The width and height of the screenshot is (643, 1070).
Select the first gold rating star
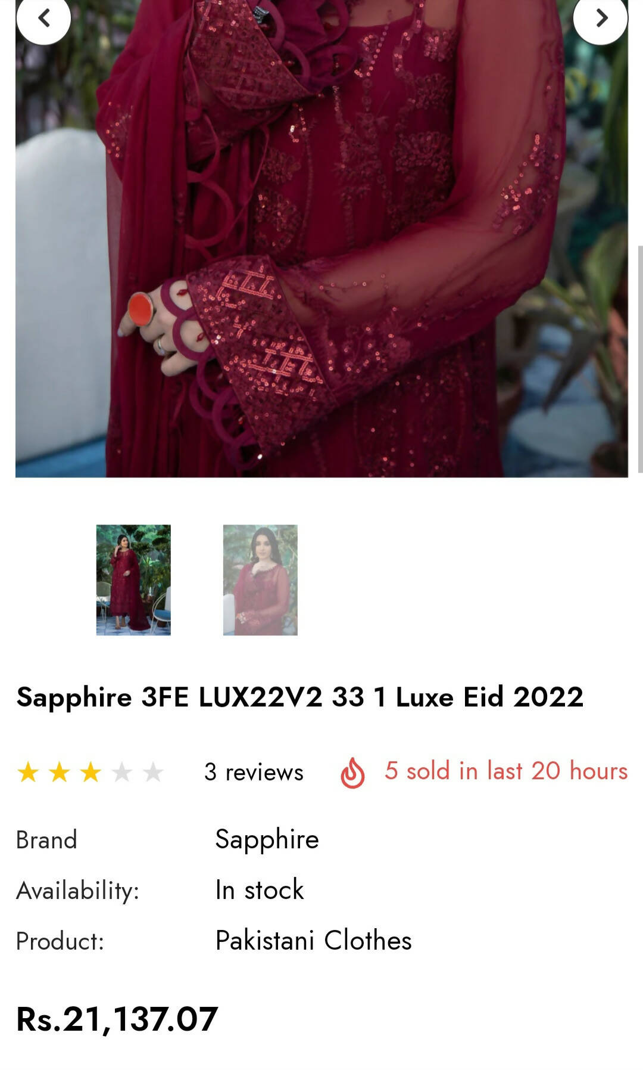click(x=28, y=773)
